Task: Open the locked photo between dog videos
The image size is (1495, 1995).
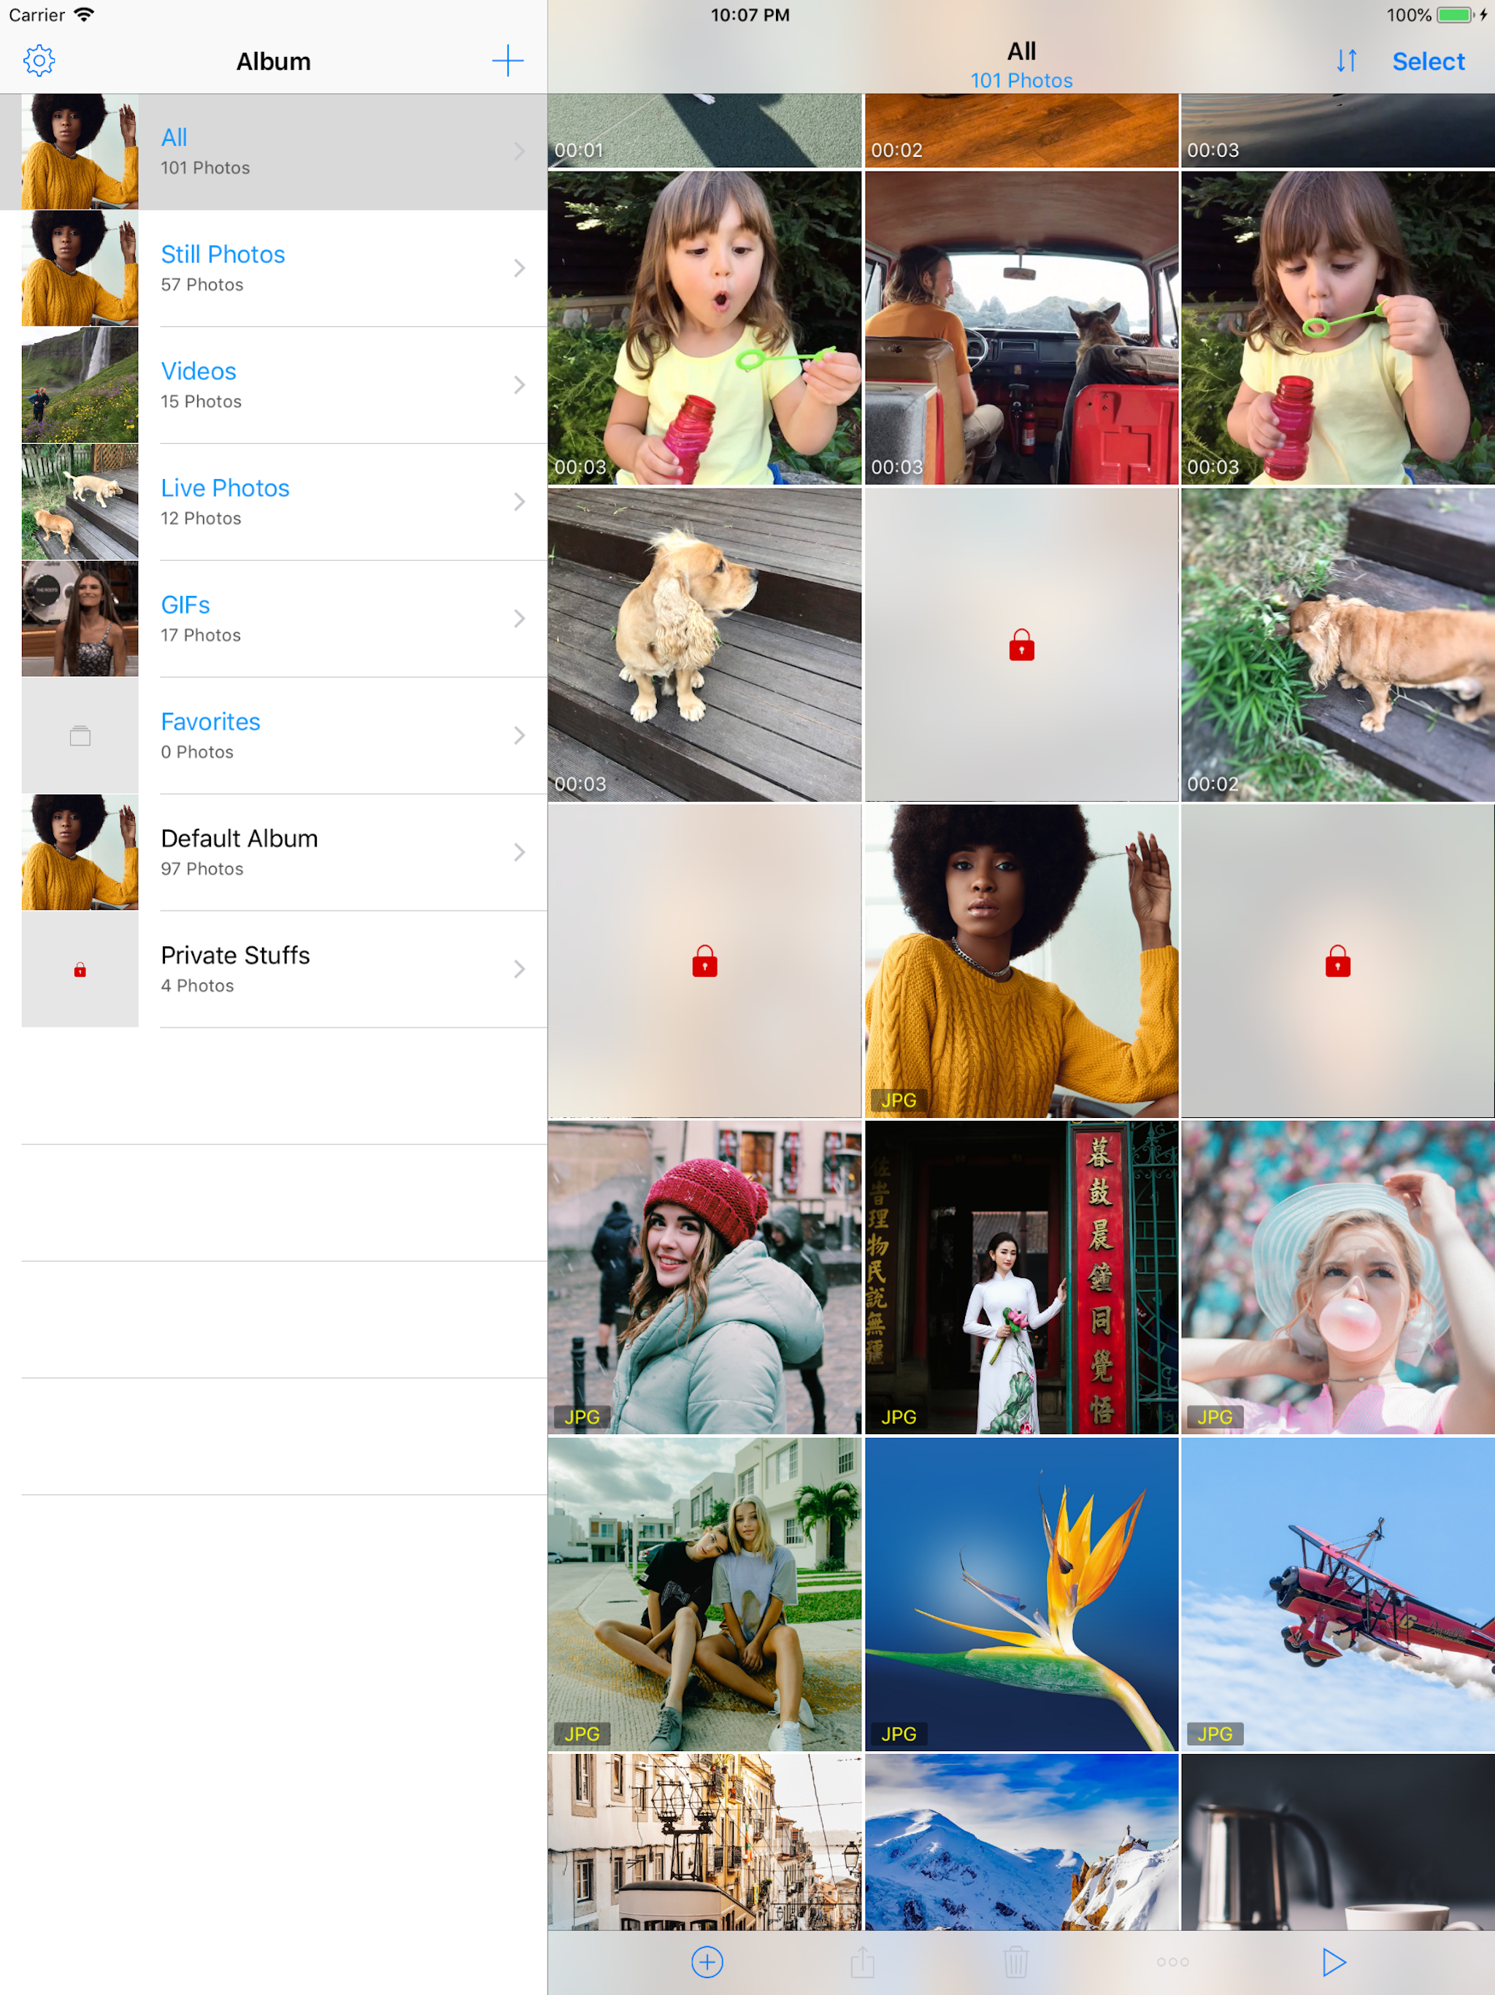Action: click(x=1021, y=645)
